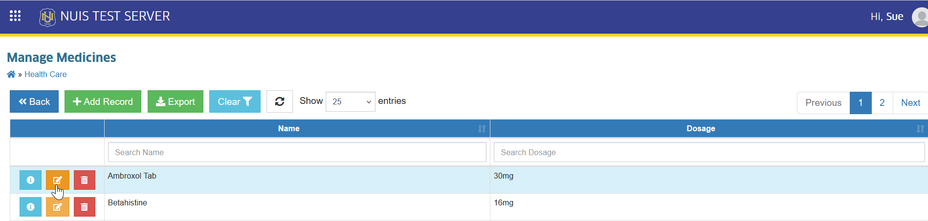Open the apps grid menu icon
Image resolution: width=928 pixels, height=221 pixels.
point(15,16)
